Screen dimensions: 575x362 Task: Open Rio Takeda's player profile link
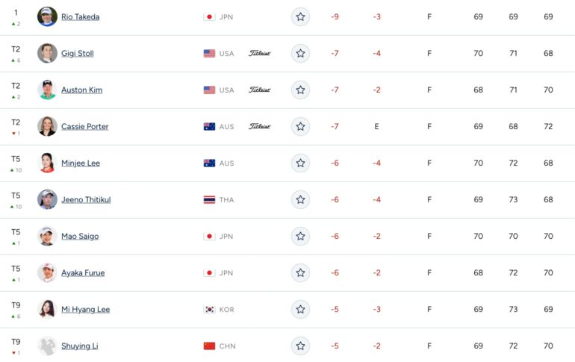pyautogui.click(x=81, y=17)
